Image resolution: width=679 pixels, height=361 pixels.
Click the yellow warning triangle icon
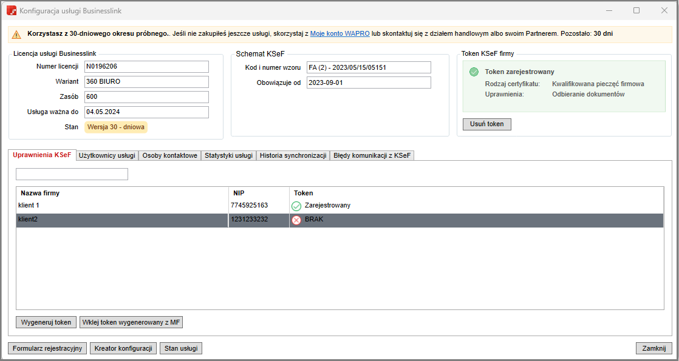coord(16,34)
